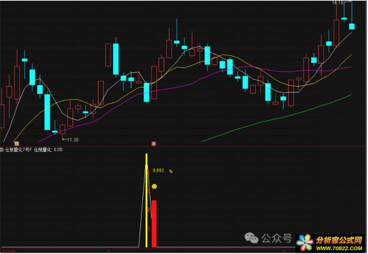The image size is (368, 254).
Task: Click the red indicator bar
Action: click(x=154, y=224)
